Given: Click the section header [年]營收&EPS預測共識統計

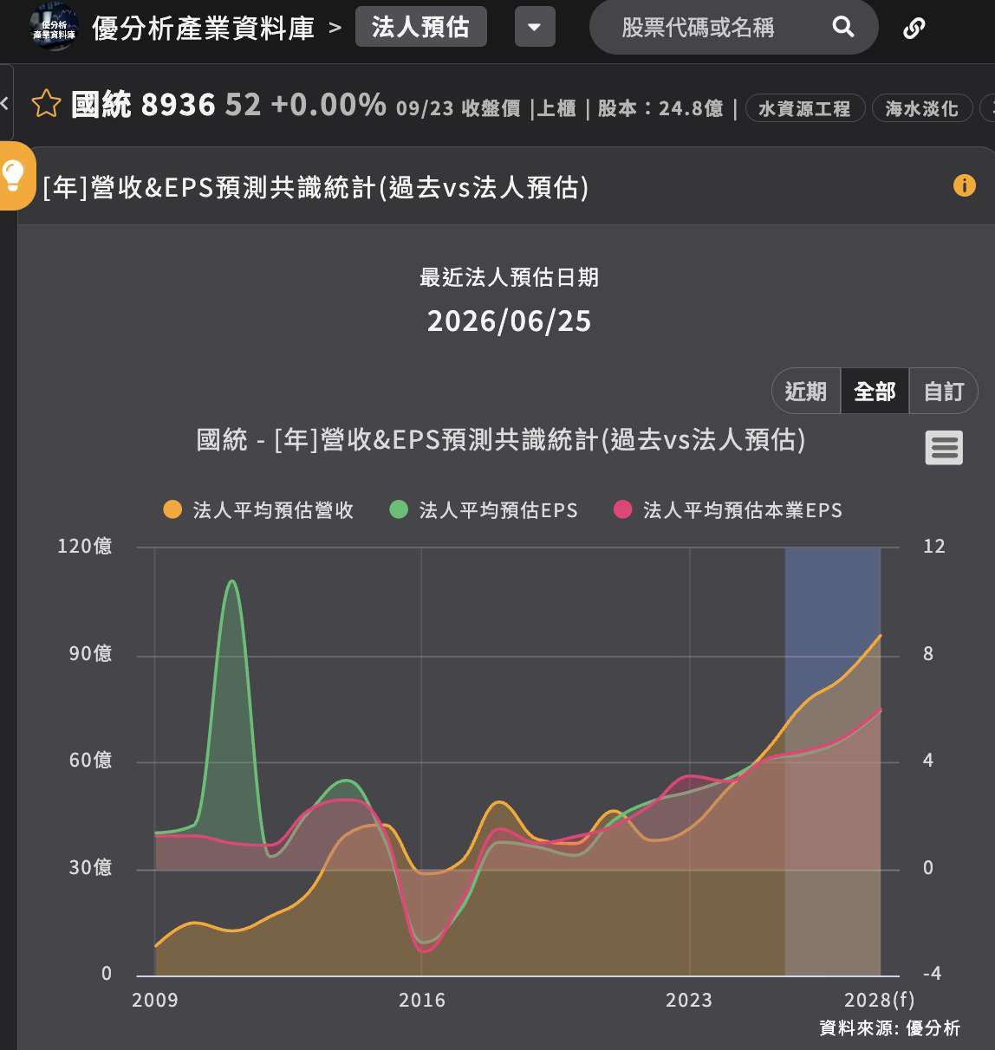Looking at the screenshot, I should [315, 187].
